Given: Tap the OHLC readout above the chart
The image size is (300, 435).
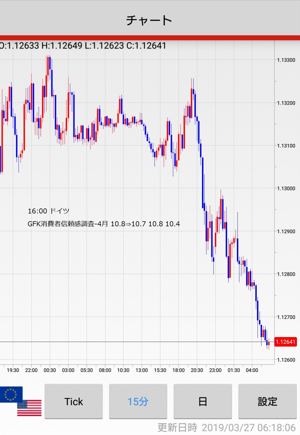Looking at the screenshot, I should click(x=83, y=45).
